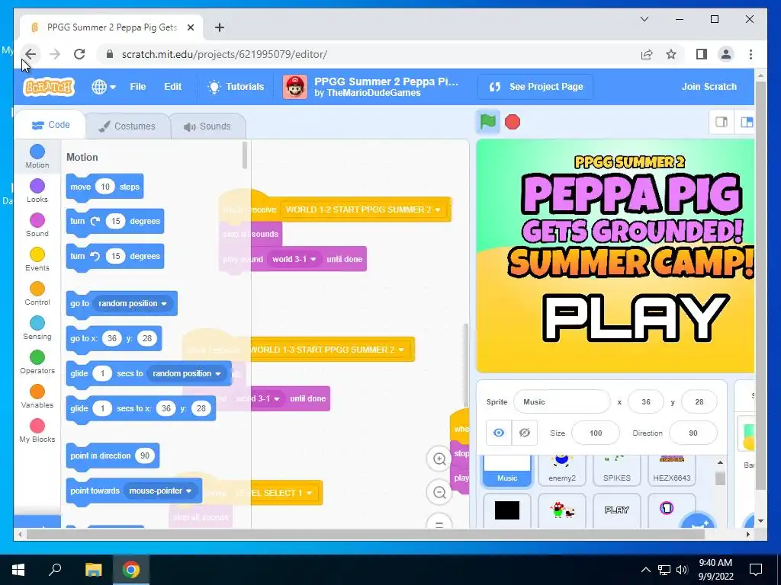This screenshot has height=585, width=781.
Task: Show the sprite with the eye icon
Action: click(x=499, y=433)
